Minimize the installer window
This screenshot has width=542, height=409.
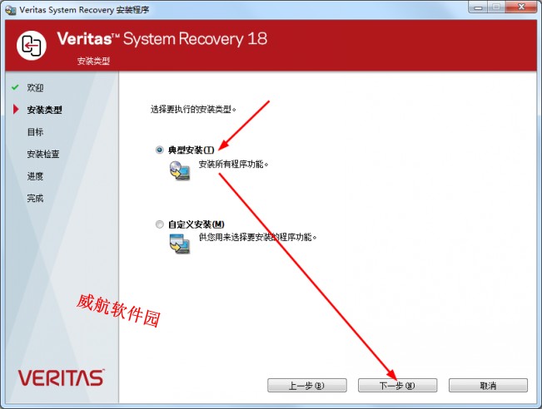coord(478,7)
